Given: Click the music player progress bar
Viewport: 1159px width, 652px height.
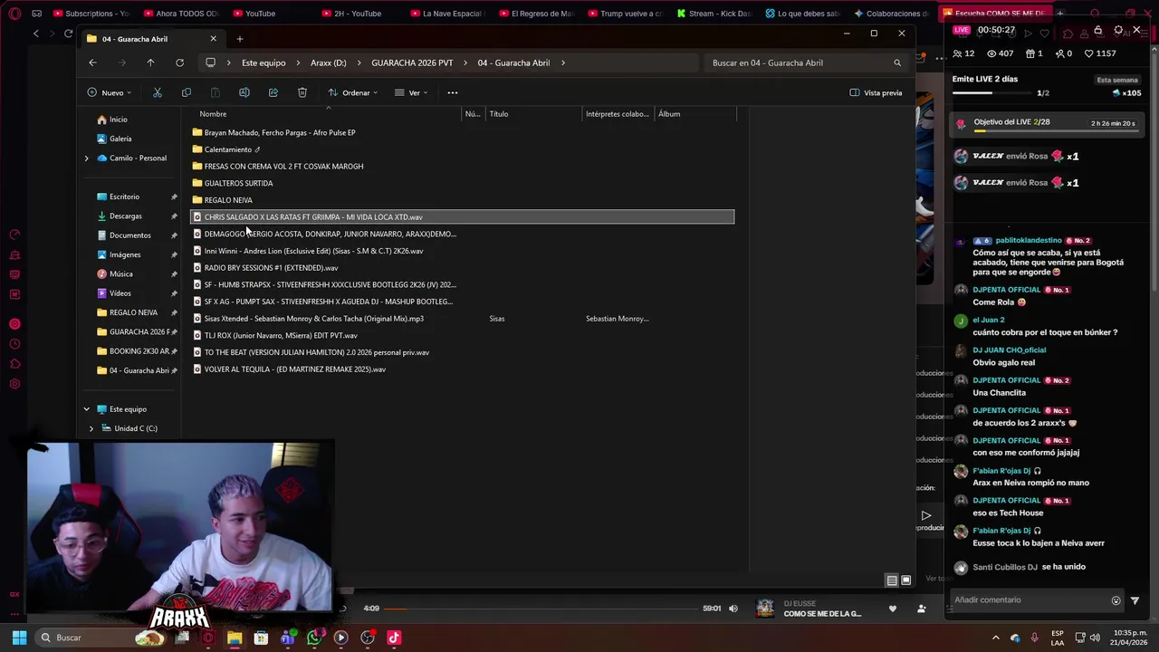Looking at the screenshot, I should 541,609.
